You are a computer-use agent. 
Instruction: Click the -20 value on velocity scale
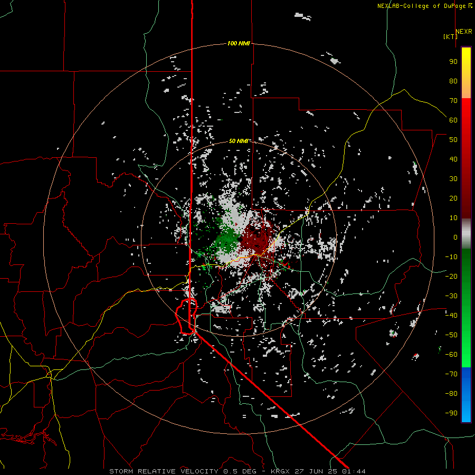click(451, 276)
